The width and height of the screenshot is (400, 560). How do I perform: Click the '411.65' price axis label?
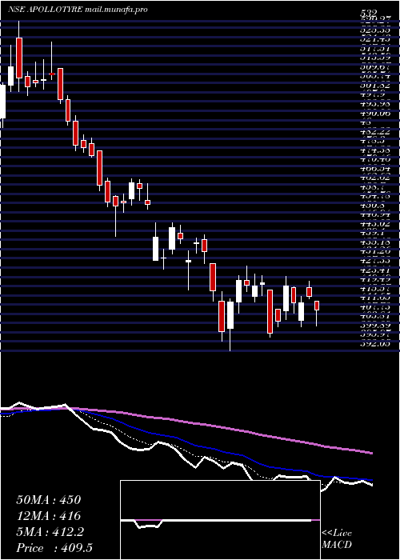click(374, 298)
